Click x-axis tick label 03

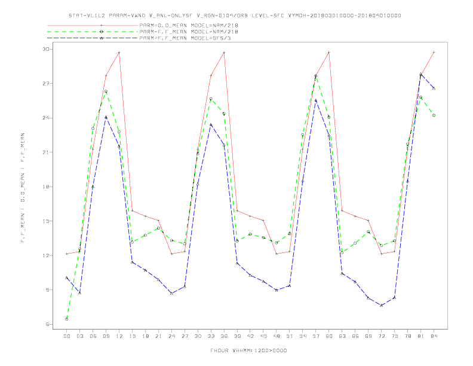point(79,336)
